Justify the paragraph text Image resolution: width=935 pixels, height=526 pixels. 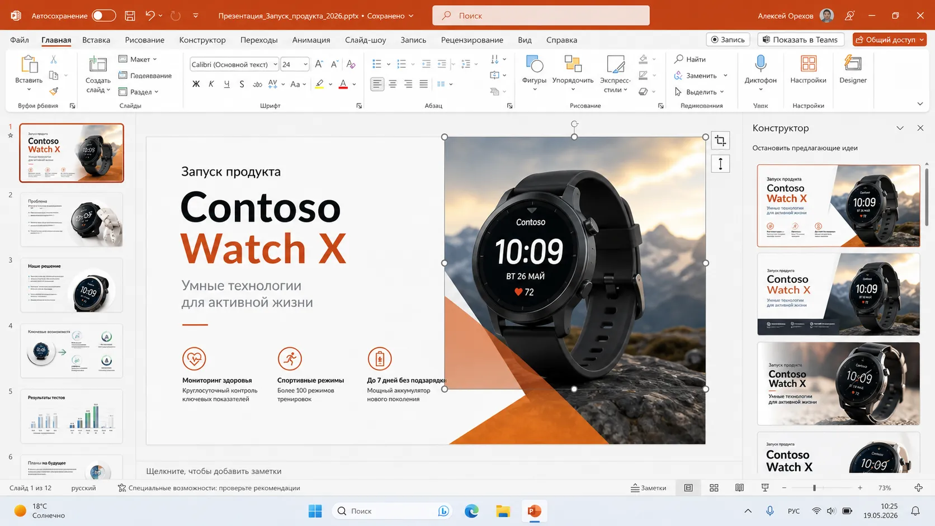[x=424, y=84]
